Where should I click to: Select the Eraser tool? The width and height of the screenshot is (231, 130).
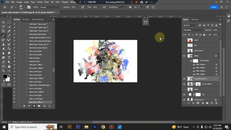pyautogui.click(x=3, y=49)
